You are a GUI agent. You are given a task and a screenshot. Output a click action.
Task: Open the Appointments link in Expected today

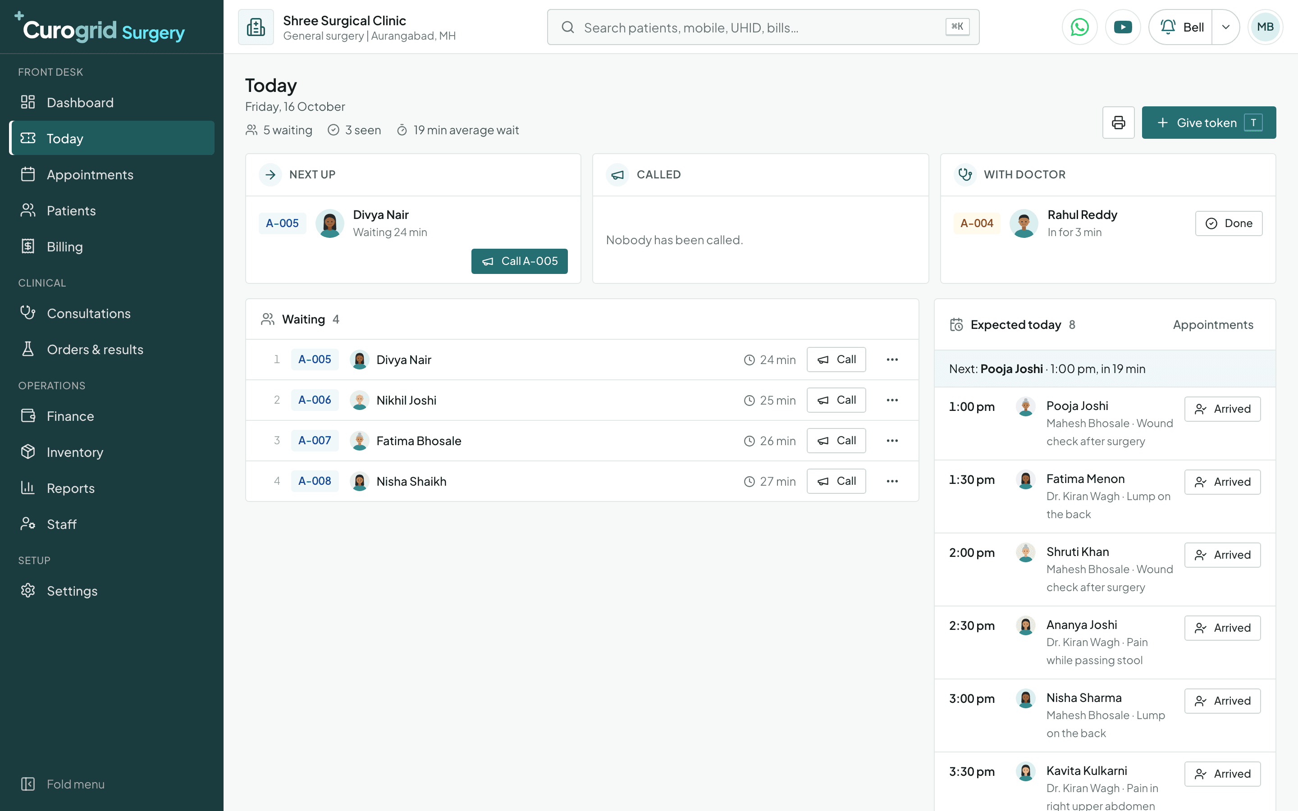point(1213,324)
